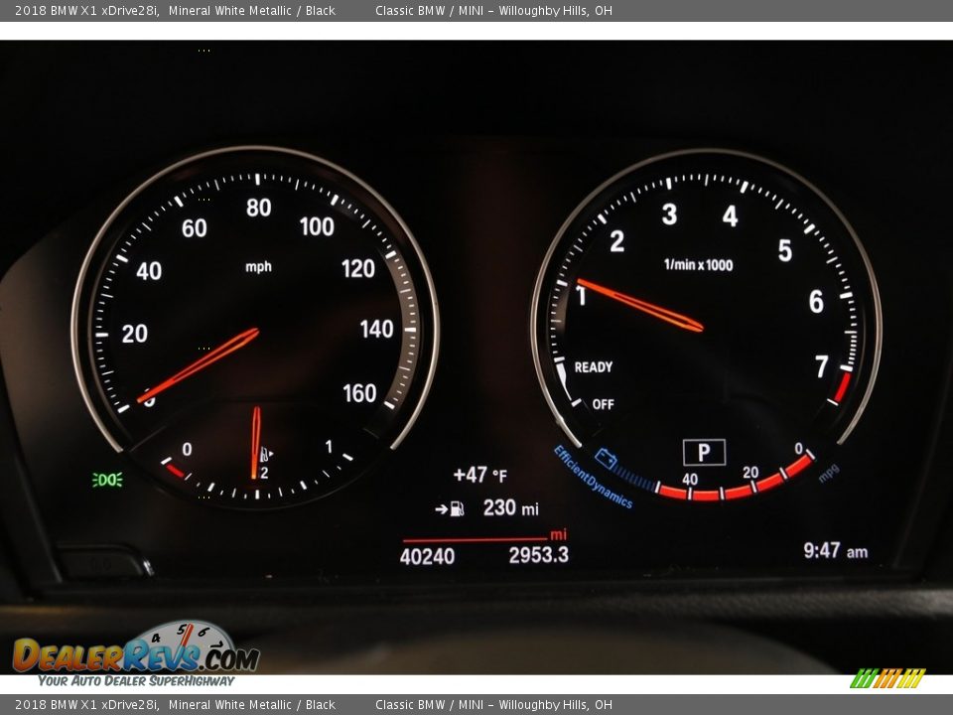Select the mpg label beside the consumption gauge
953x715 pixels.
pos(828,473)
